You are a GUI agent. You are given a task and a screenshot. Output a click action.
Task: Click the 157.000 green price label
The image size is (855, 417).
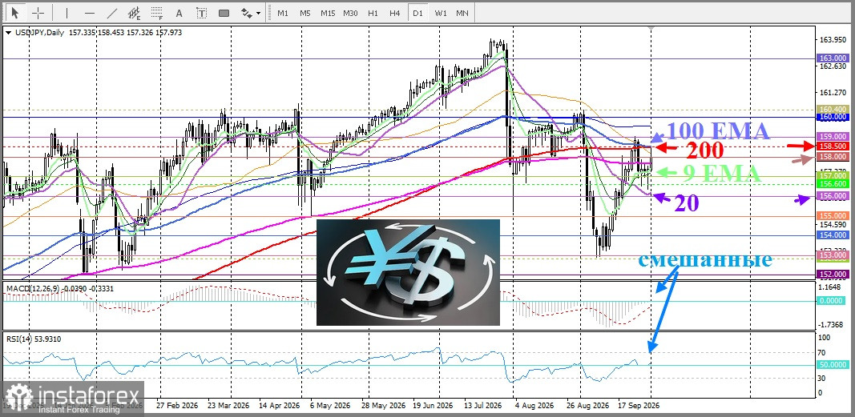tap(833, 176)
